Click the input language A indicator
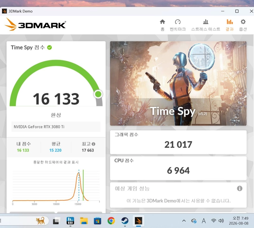Image resolution: width=254 pixels, height=228 pixels. (x=204, y=221)
